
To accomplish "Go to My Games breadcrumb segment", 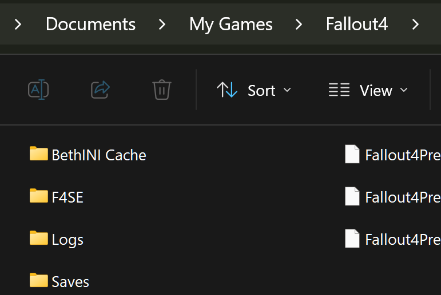I will [x=231, y=25].
